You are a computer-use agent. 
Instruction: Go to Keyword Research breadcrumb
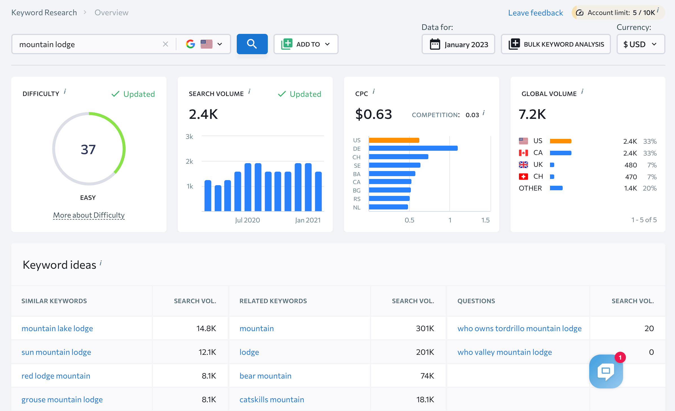(x=44, y=12)
